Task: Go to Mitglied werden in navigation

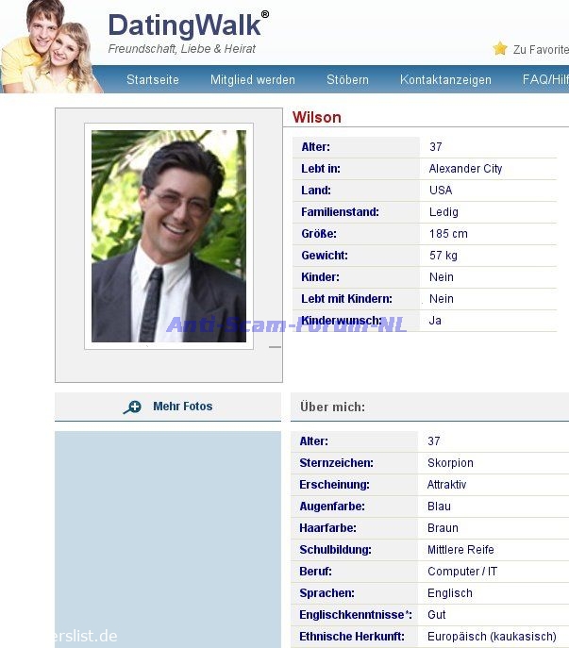Action: point(253,80)
